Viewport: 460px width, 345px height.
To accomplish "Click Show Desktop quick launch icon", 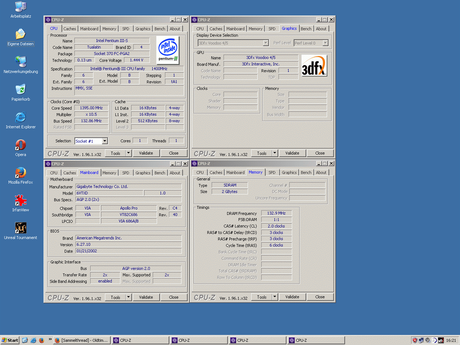I will click(25, 340).
